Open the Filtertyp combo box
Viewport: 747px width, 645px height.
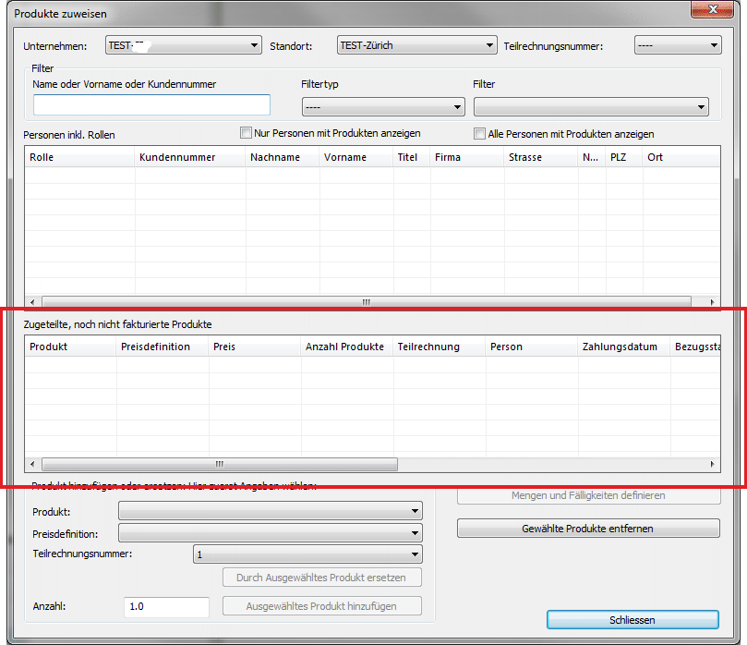[382, 107]
